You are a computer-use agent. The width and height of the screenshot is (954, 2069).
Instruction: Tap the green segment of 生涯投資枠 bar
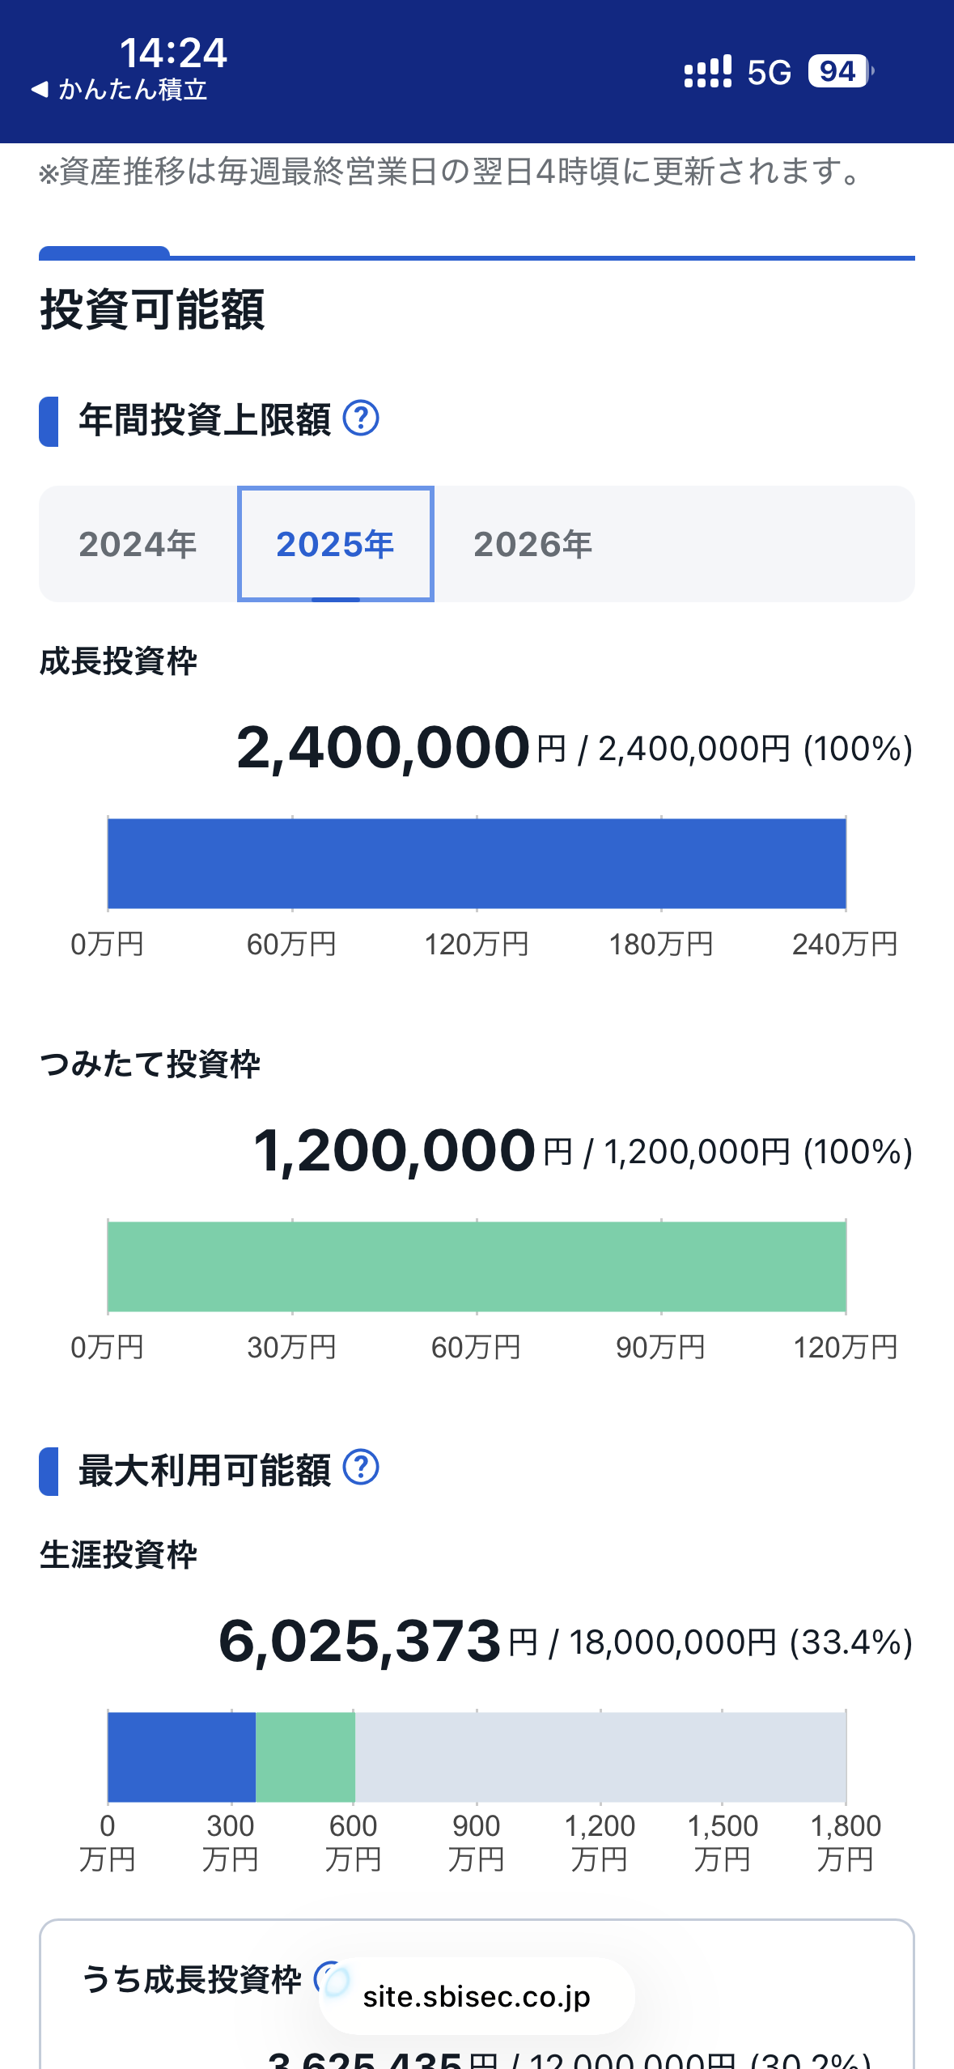(305, 1757)
